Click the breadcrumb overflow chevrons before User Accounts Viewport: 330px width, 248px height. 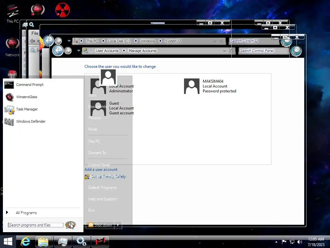[x=91, y=51]
